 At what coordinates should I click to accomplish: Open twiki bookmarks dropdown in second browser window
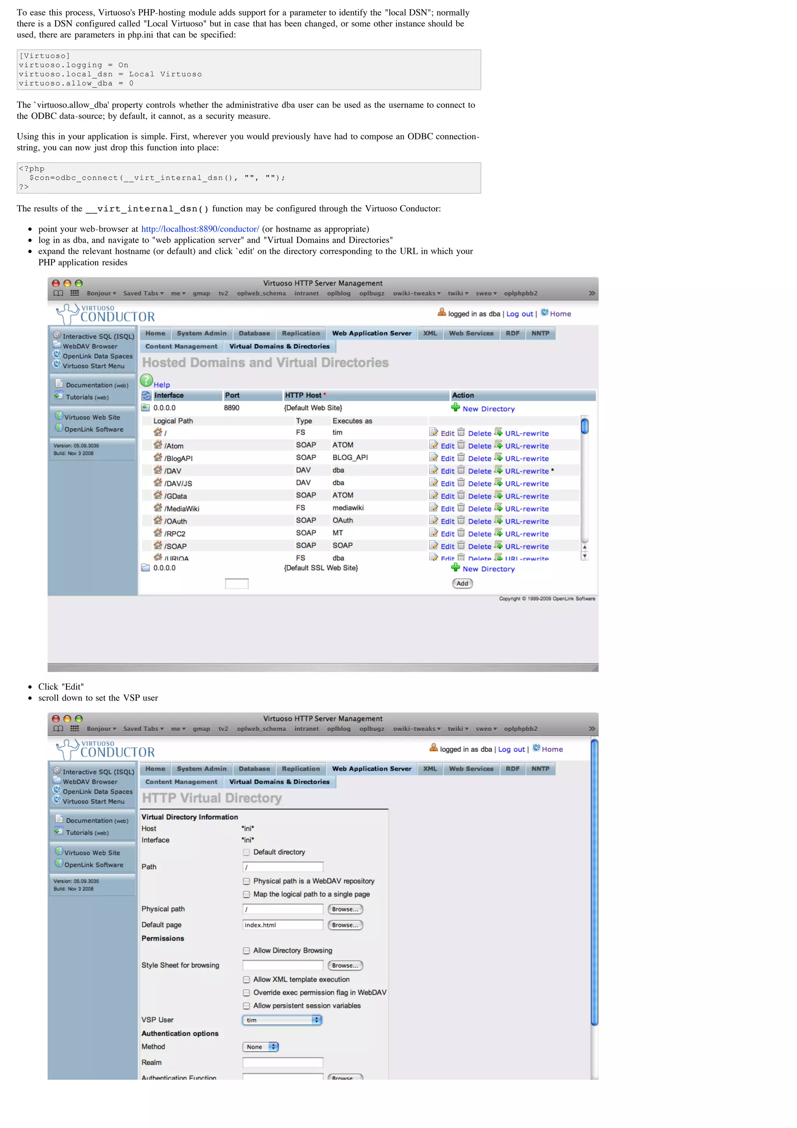point(458,729)
